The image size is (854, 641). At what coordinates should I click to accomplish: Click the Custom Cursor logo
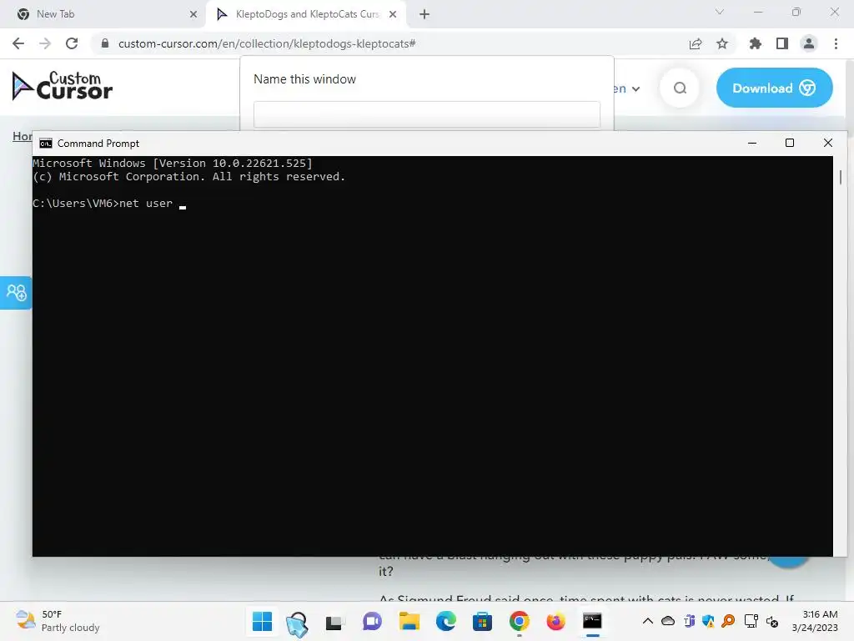point(62,86)
